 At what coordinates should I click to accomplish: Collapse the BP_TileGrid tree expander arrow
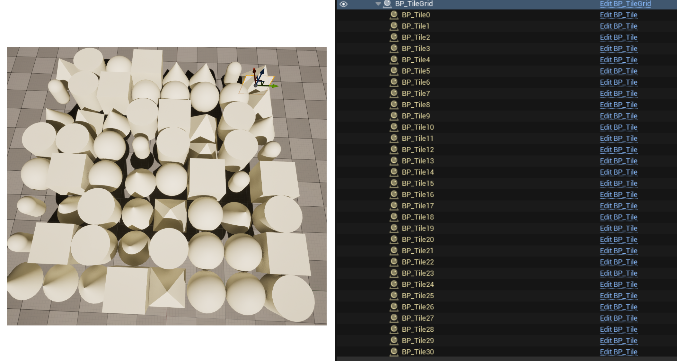pyautogui.click(x=378, y=4)
